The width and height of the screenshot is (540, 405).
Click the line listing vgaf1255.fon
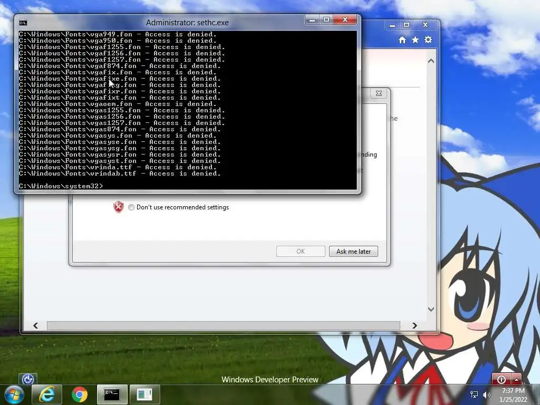pyautogui.click(x=122, y=47)
